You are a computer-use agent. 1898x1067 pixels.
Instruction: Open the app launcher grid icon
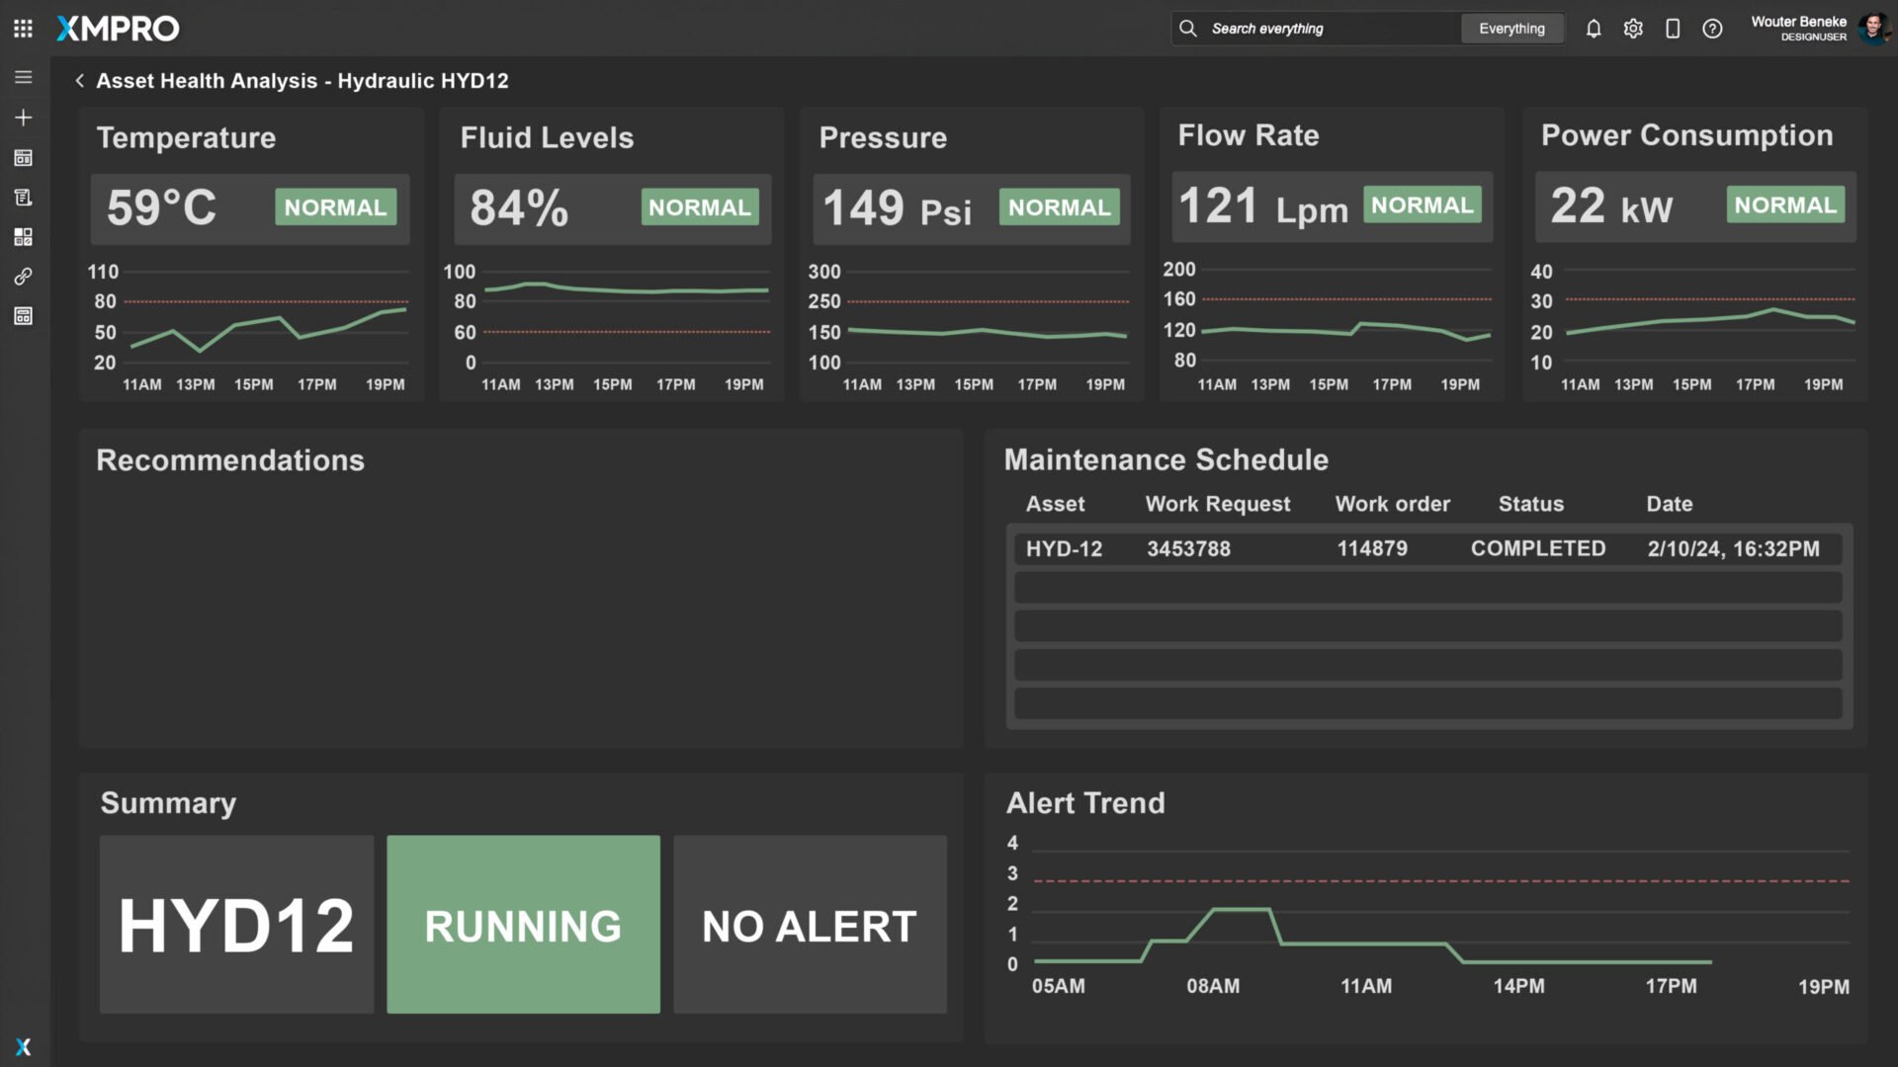pyautogui.click(x=23, y=29)
